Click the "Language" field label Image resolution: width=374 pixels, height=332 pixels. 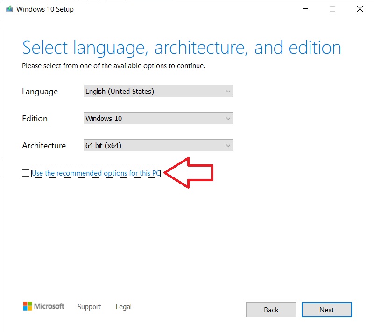pyautogui.click(x=40, y=92)
